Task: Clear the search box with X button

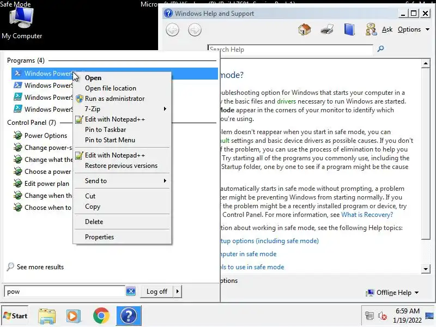Action: pyautogui.click(x=131, y=292)
